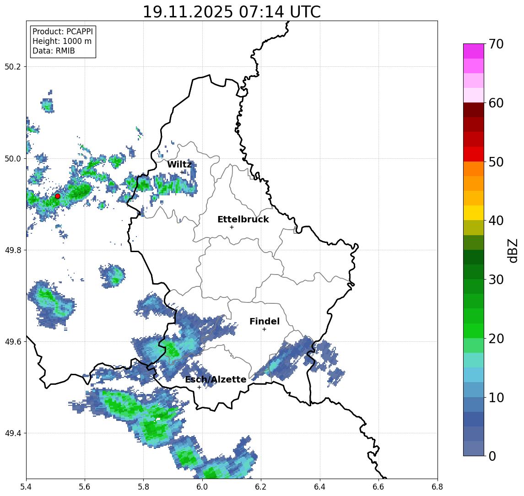Click the 40 colorbar tick label

(x=496, y=221)
